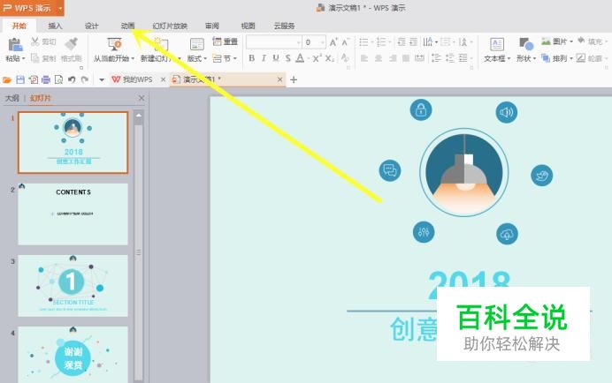This screenshot has width=612, height=383.
Task: Select slide 2 CONTENTS thumbnail
Action: [73, 214]
